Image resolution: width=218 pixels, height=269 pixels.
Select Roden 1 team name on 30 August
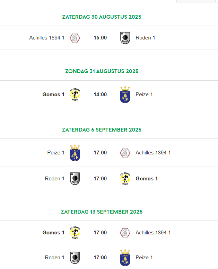click(x=145, y=38)
